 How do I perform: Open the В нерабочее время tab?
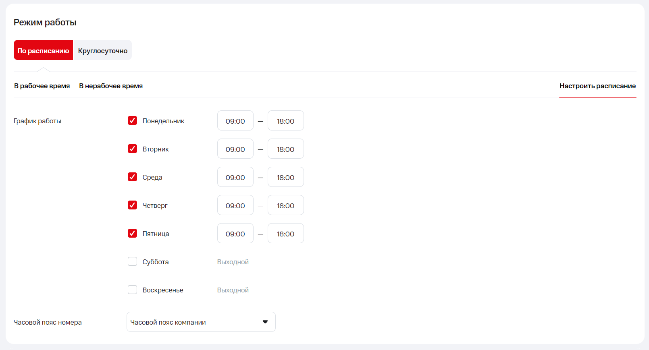point(111,86)
